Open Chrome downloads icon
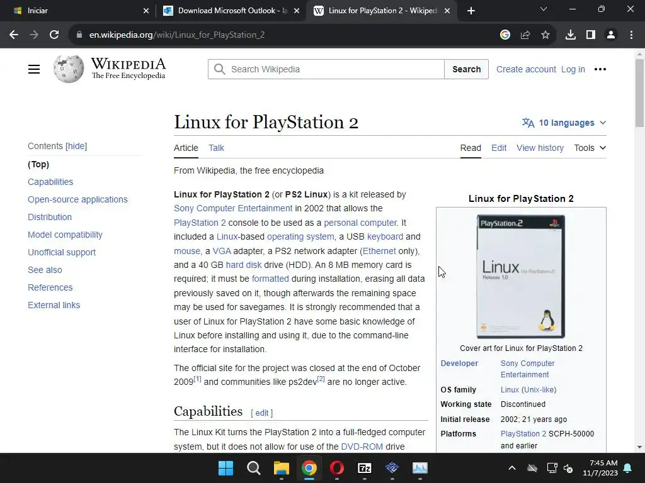 [571, 35]
